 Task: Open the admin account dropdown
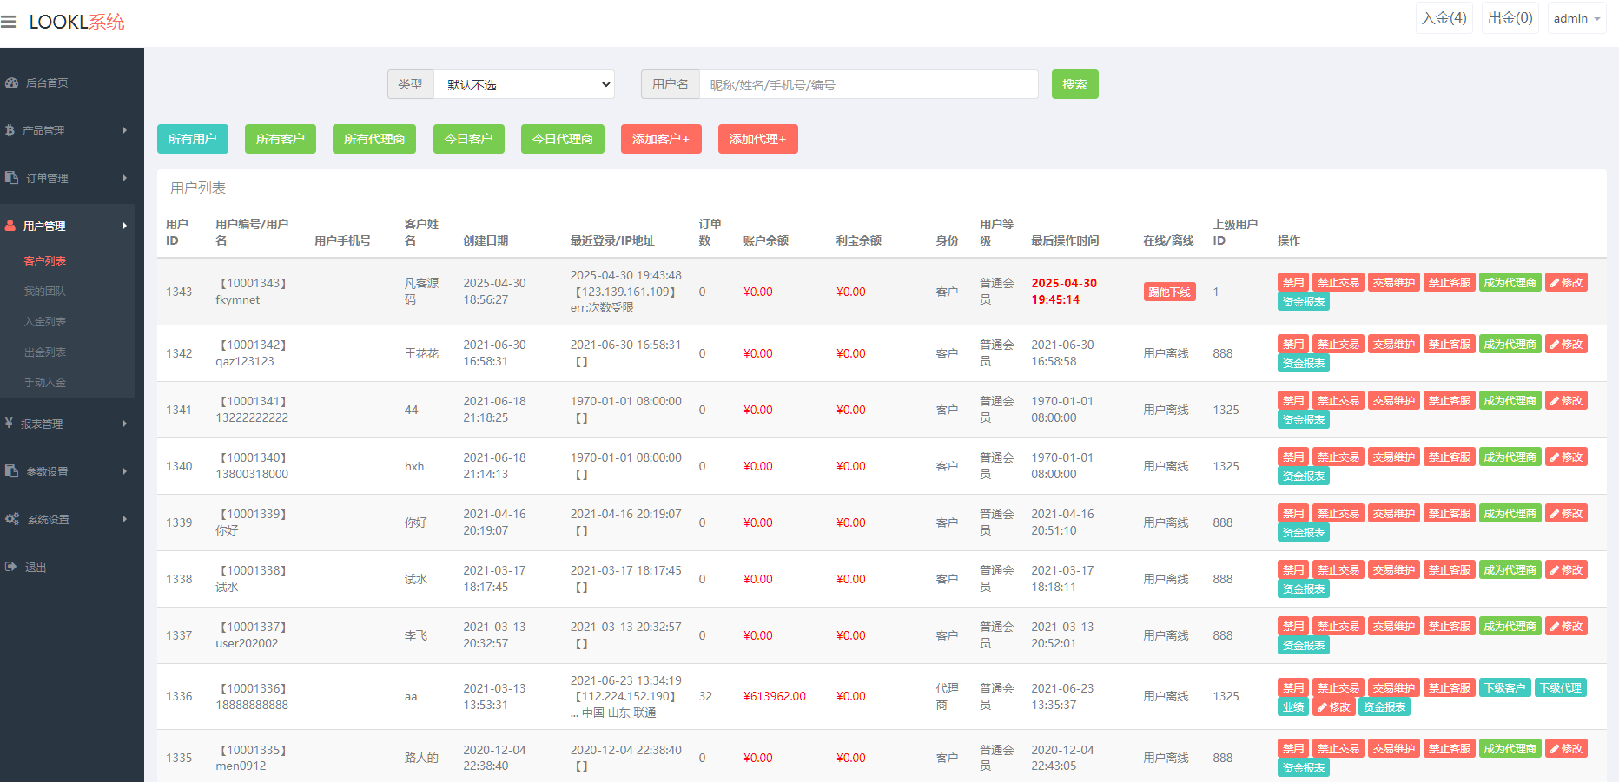tap(1576, 19)
